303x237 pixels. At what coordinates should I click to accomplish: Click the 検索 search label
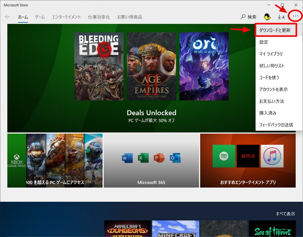coord(252,17)
